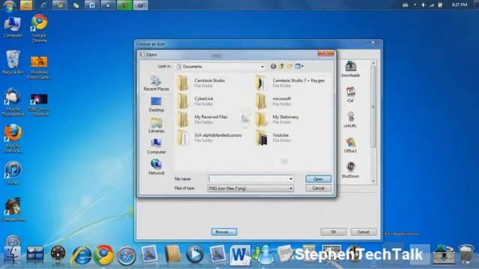Open Google Chrome desktop shortcut
This screenshot has height=269, width=479.
39,28
